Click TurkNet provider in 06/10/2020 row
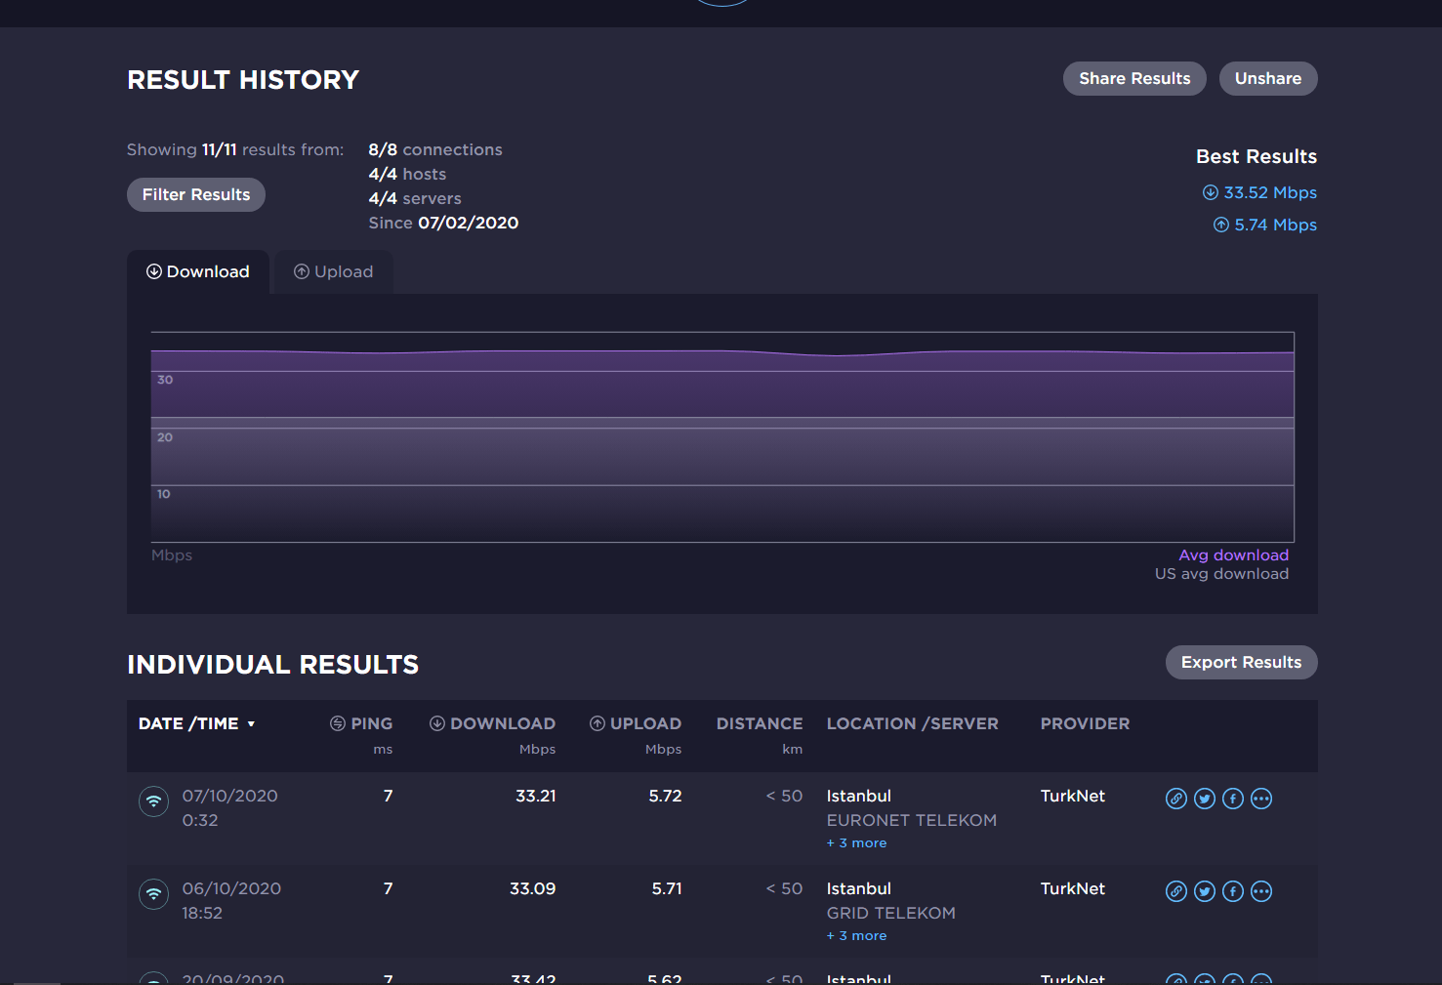The height and width of the screenshot is (985, 1442). [1073, 888]
